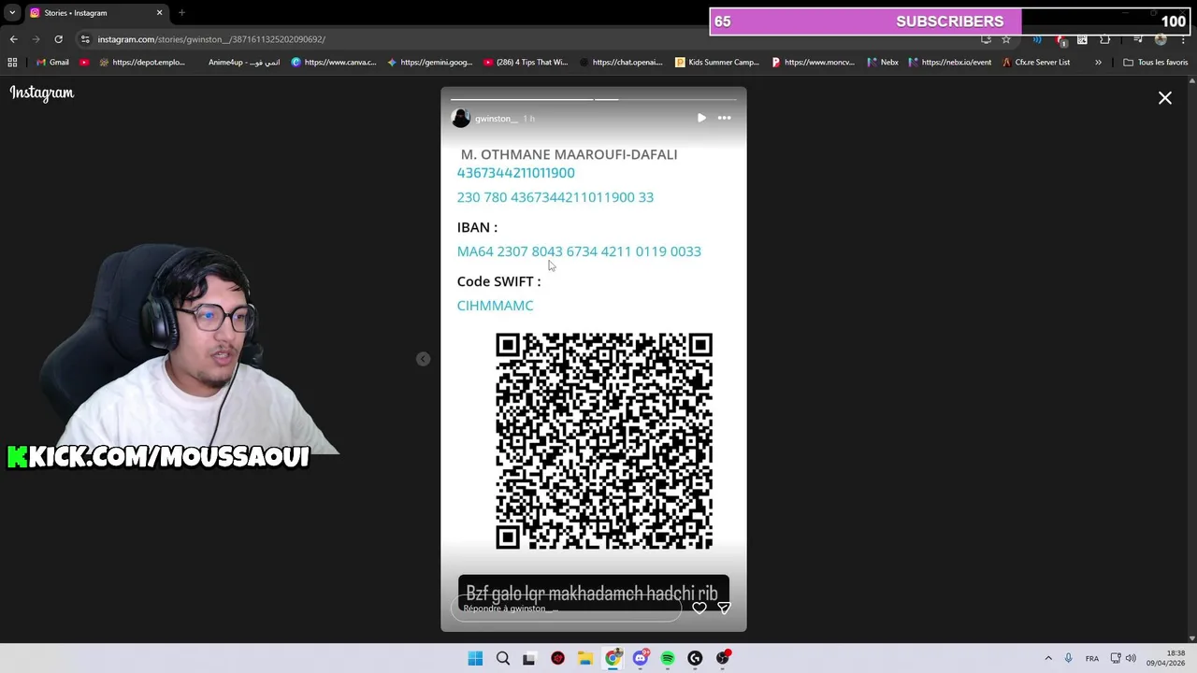Open the gemini.goog... bookmark
The width and height of the screenshot is (1197, 673).
click(x=429, y=63)
